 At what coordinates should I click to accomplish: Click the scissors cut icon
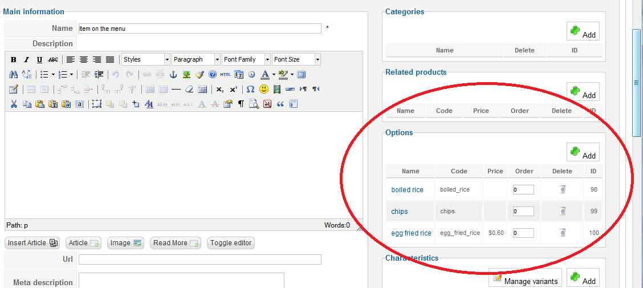13,104
